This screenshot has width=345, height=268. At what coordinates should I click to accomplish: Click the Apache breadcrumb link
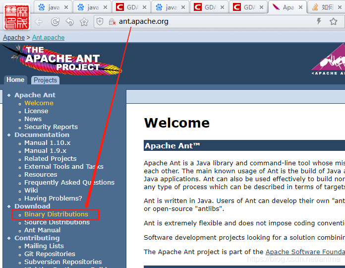(13, 38)
